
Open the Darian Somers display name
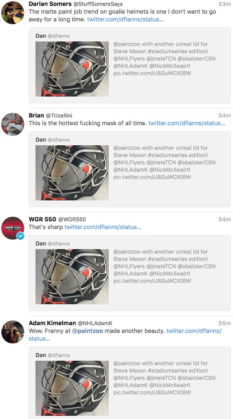pyautogui.click(x=50, y=4)
